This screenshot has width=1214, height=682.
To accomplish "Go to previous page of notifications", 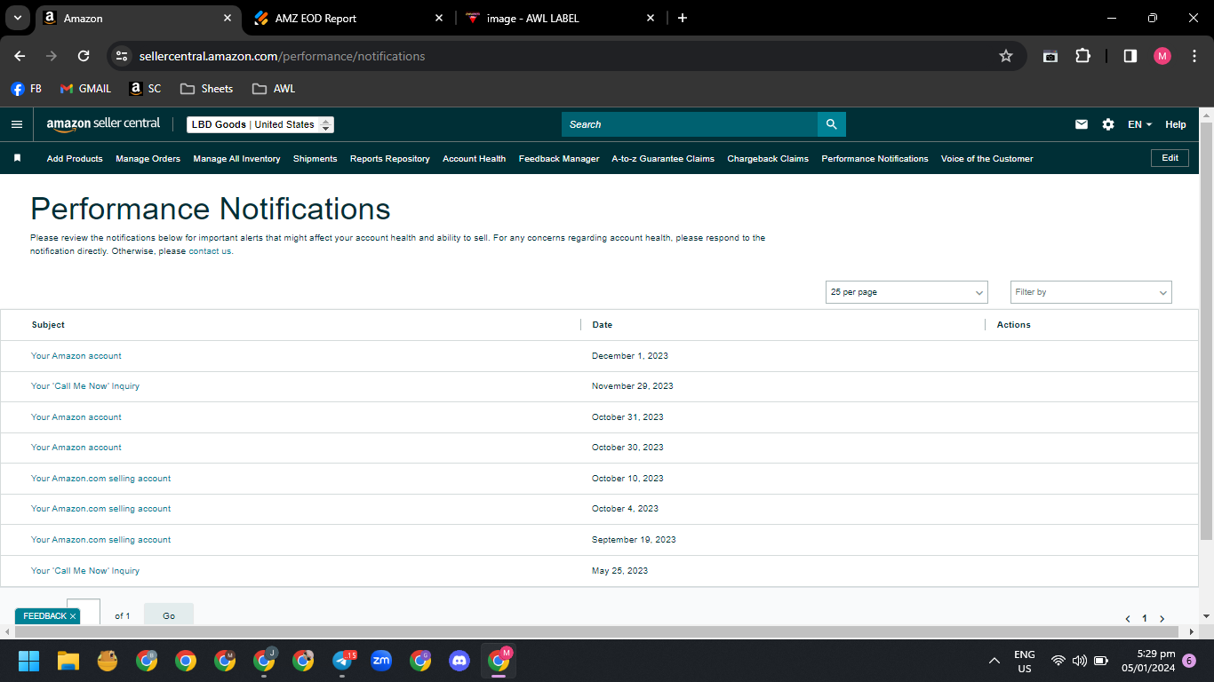I will pos(1128,618).
